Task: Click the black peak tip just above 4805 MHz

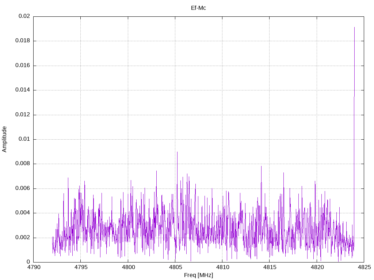Action: coord(177,152)
